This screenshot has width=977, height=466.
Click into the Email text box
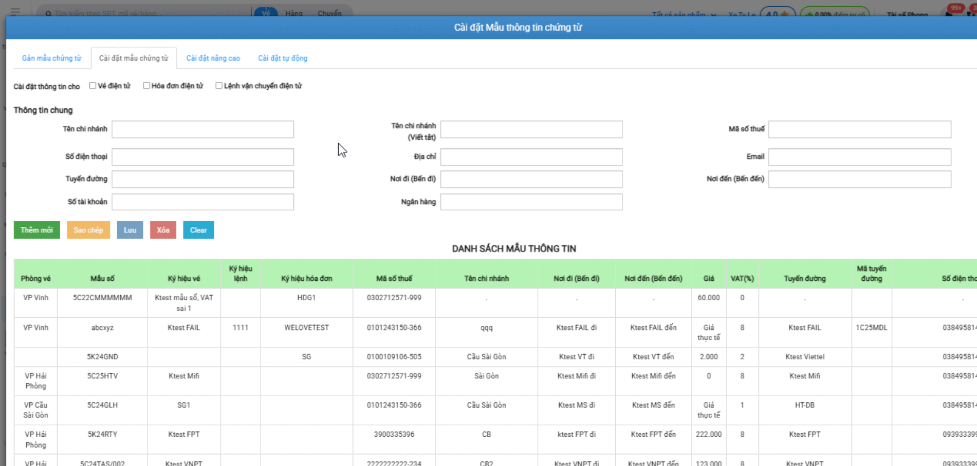point(859,157)
